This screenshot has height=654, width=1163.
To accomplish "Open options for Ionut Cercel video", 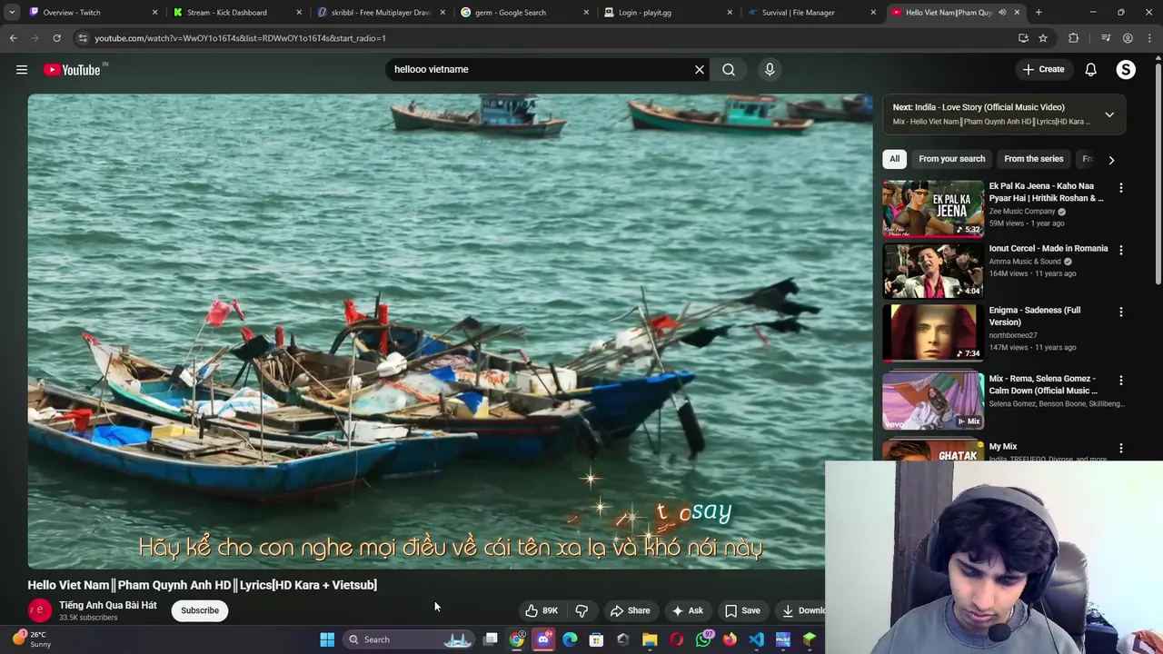I will click(x=1121, y=250).
